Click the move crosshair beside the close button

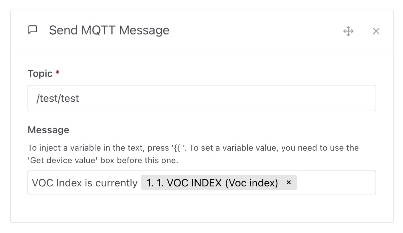[x=348, y=31]
